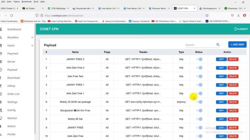Delete the Mobily 25,39,60 sar package payload
The image size is (250, 140).
pos(233,102)
